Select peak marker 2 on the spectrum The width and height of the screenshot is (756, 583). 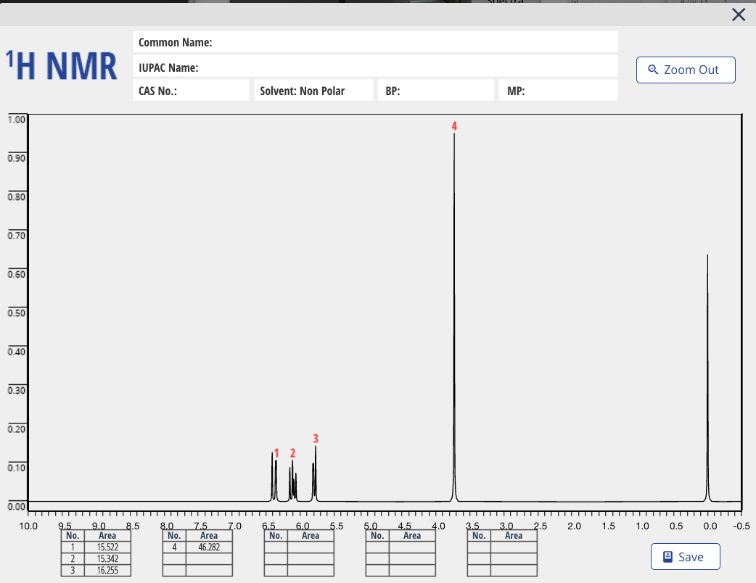292,452
